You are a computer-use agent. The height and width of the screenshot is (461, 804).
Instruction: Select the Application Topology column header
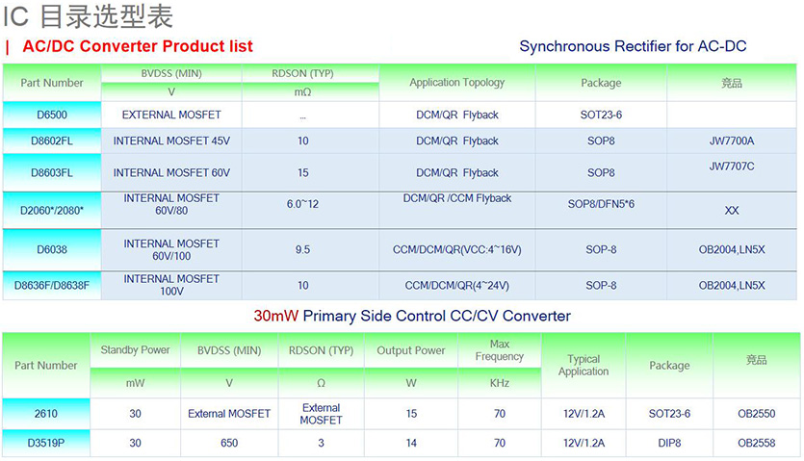(x=456, y=83)
